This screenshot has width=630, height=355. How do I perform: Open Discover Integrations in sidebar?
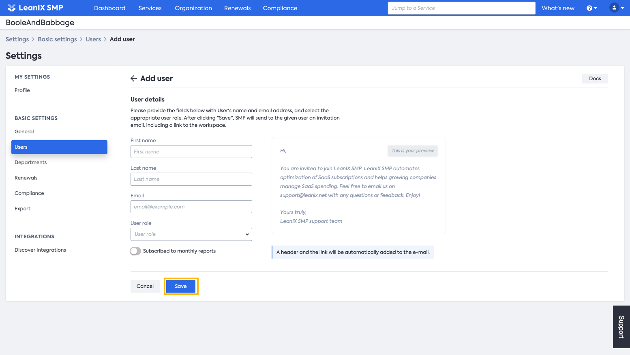coord(41,250)
